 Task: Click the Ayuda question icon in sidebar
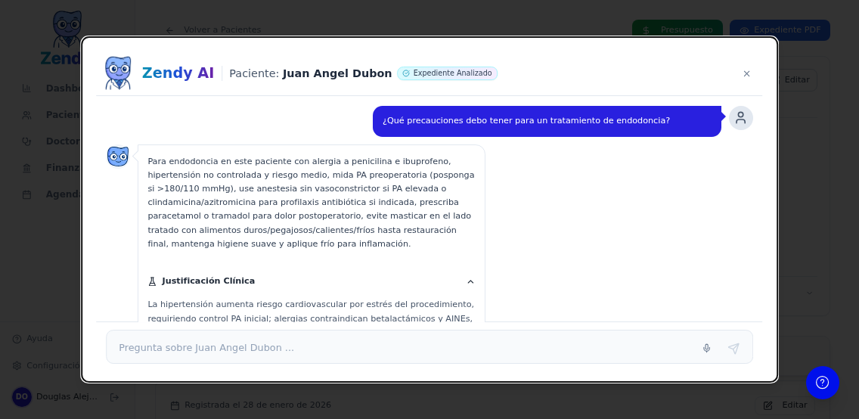[x=17, y=339]
